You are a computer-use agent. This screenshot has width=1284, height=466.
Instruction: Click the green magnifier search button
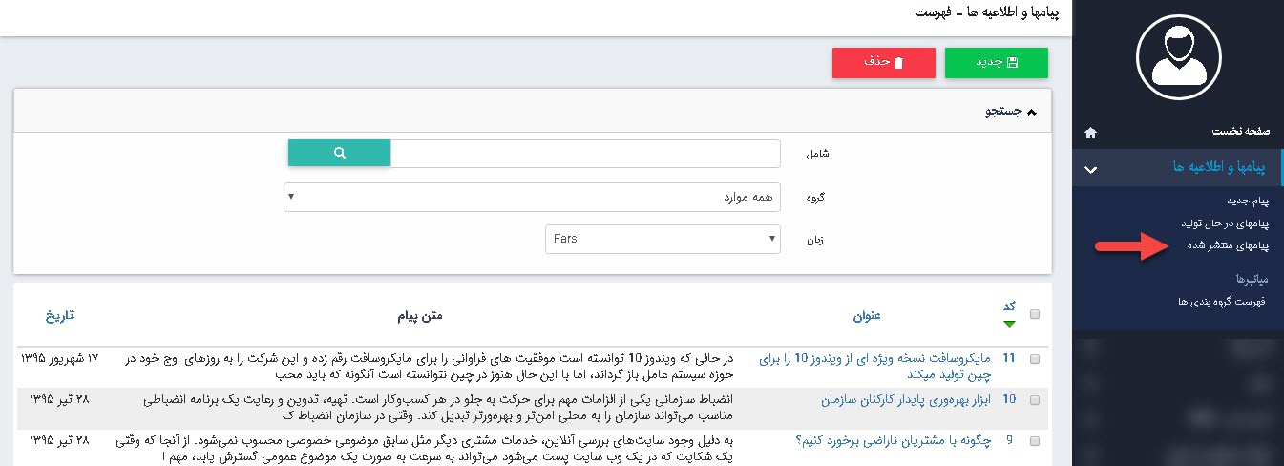(339, 153)
